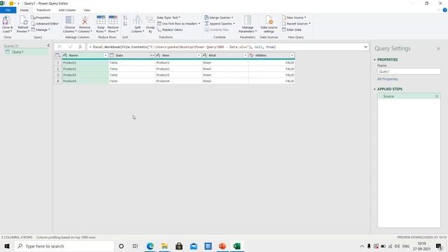The image size is (448, 252).
Task: Open Data source settings
Action: [x=269, y=24]
